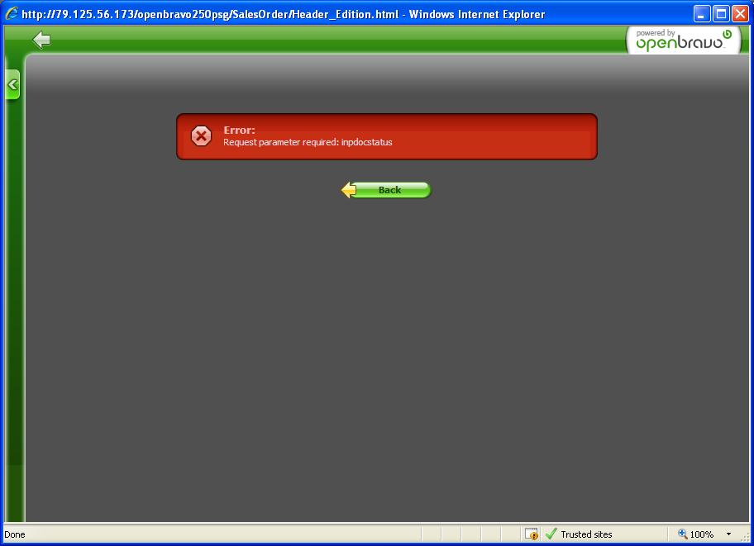Click the 'Error:' heading text
This screenshot has width=754, height=546.
tap(239, 130)
